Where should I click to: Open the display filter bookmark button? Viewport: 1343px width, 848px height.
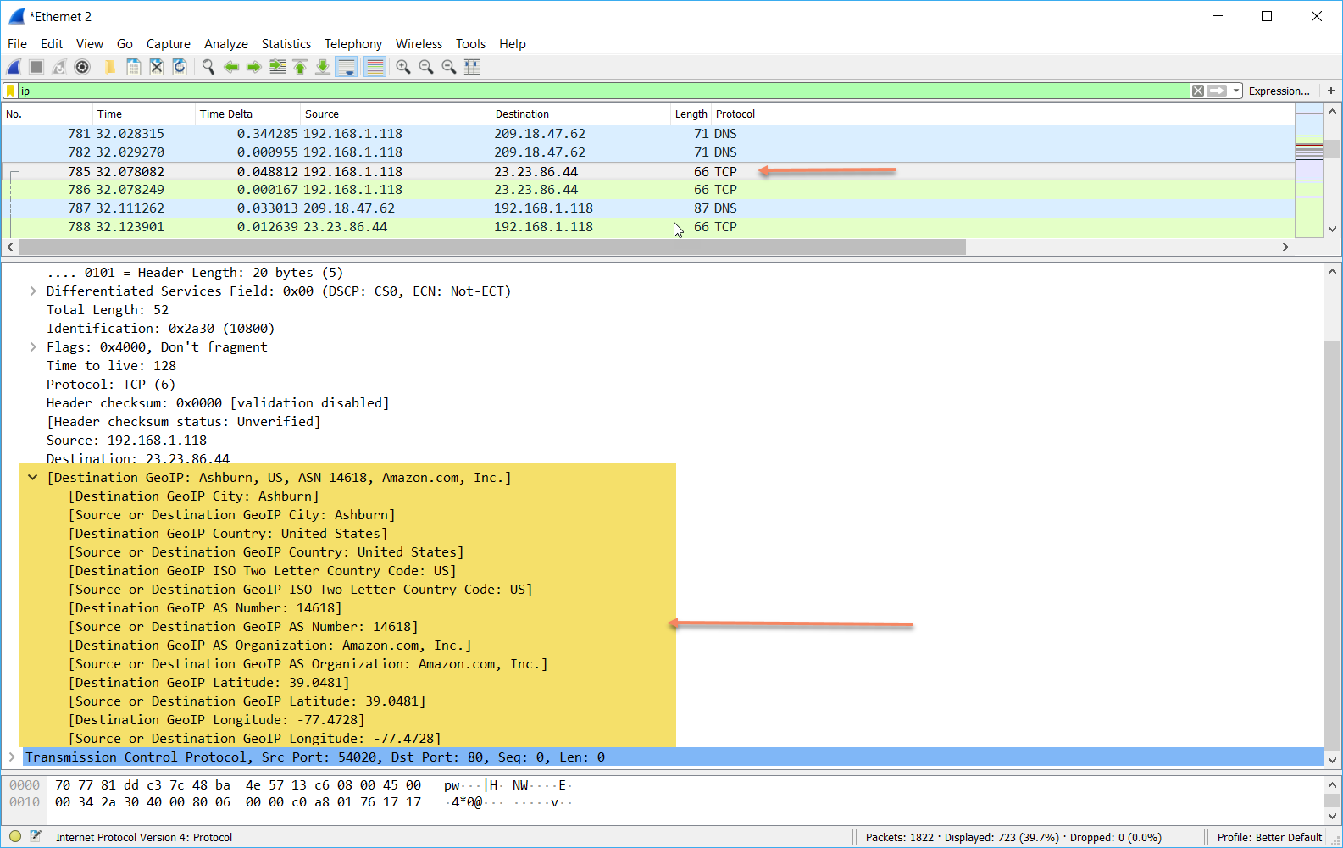tap(10, 91)
